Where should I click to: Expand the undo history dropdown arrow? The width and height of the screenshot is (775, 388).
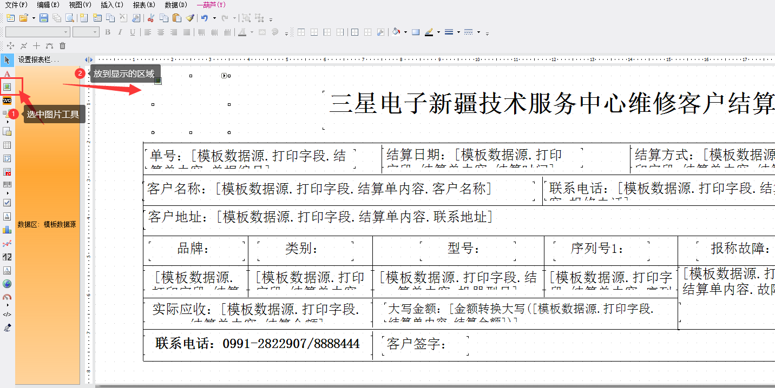[x=214, y=18]
